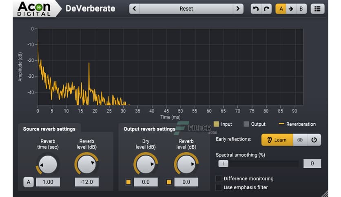Load the next preset with right arrow
Image resolution: width=341 pixels, height=197 pixels.
[x=238, y=9]
